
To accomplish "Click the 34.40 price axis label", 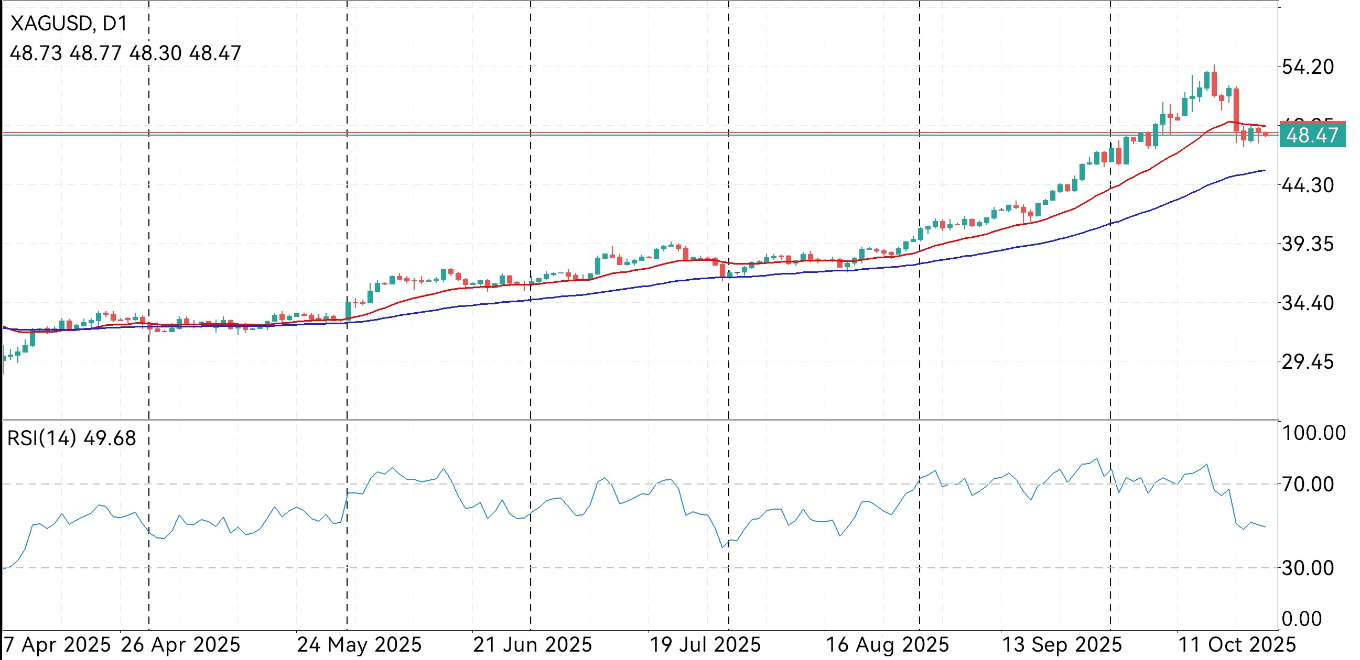I will [1307, 303].
